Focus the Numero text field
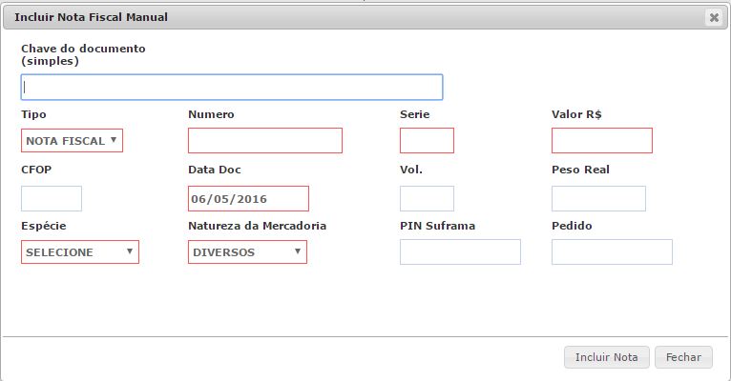This screenshot has height=381, width=731. [264, 141]
